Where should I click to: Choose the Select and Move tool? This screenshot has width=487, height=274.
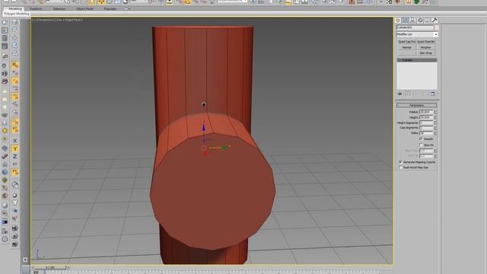tap(101, 2)
